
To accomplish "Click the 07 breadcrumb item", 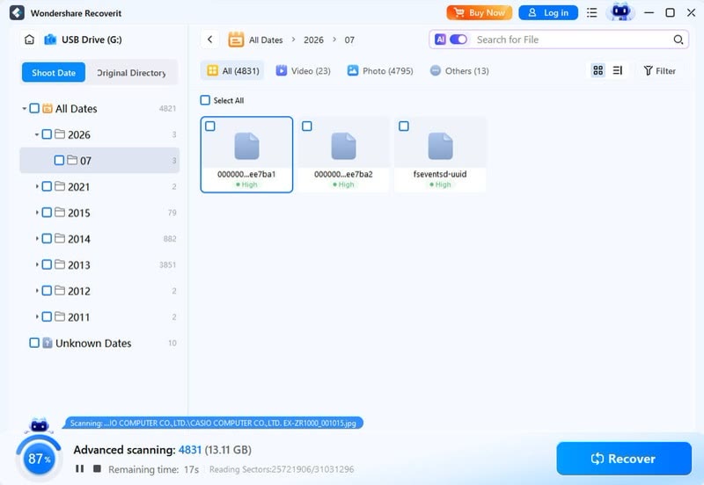I will (x=349, y=40).
